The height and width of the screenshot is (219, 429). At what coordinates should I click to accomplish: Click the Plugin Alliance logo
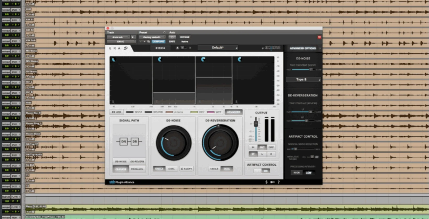point(122,182)
